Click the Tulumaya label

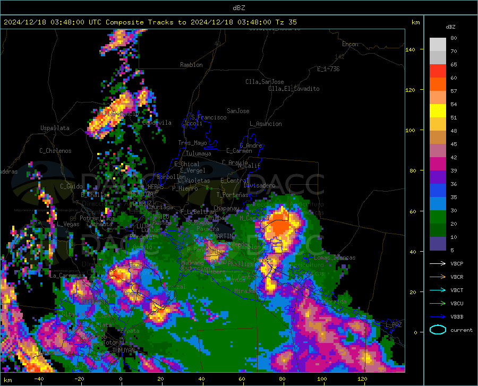199,153
